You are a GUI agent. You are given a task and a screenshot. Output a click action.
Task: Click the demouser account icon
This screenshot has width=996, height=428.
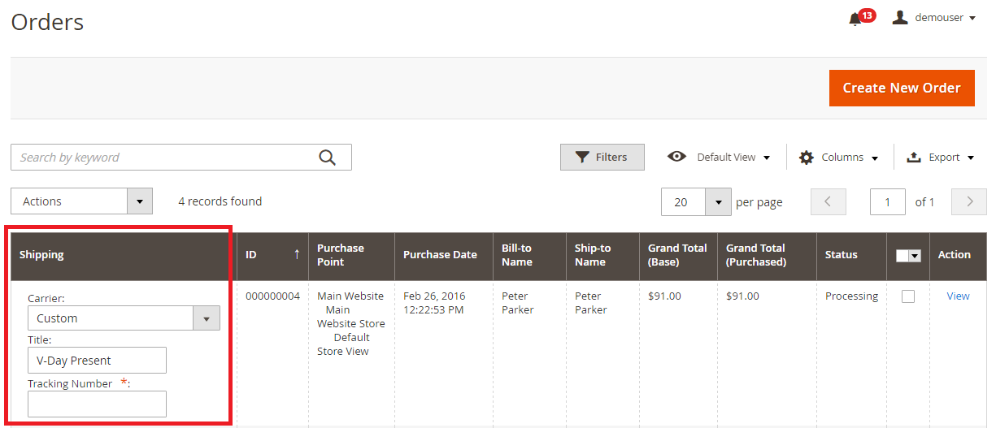coord(900,18)
